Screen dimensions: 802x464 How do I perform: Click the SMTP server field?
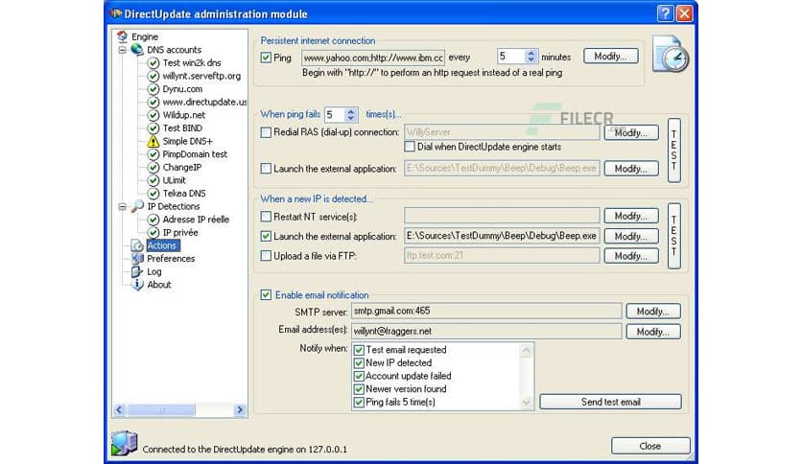486,312
